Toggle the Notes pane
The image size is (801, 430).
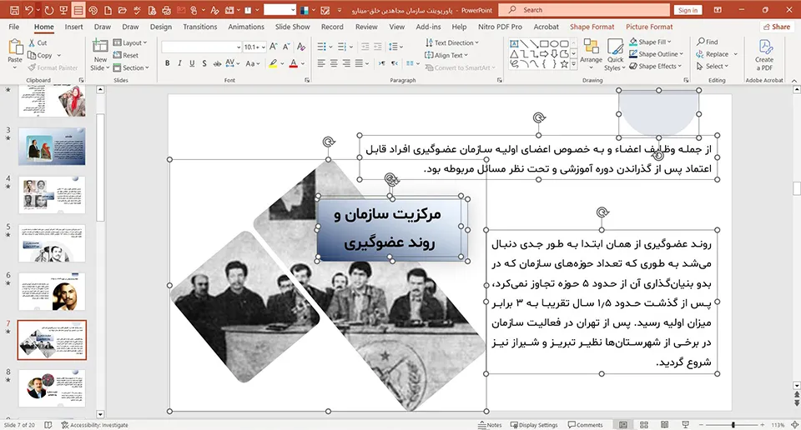[490, 425]
